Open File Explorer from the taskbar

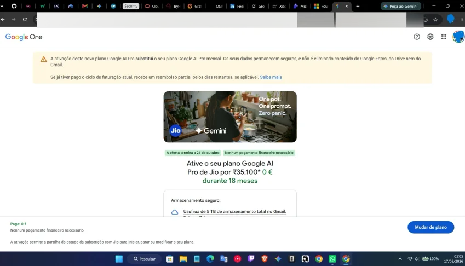183,259
